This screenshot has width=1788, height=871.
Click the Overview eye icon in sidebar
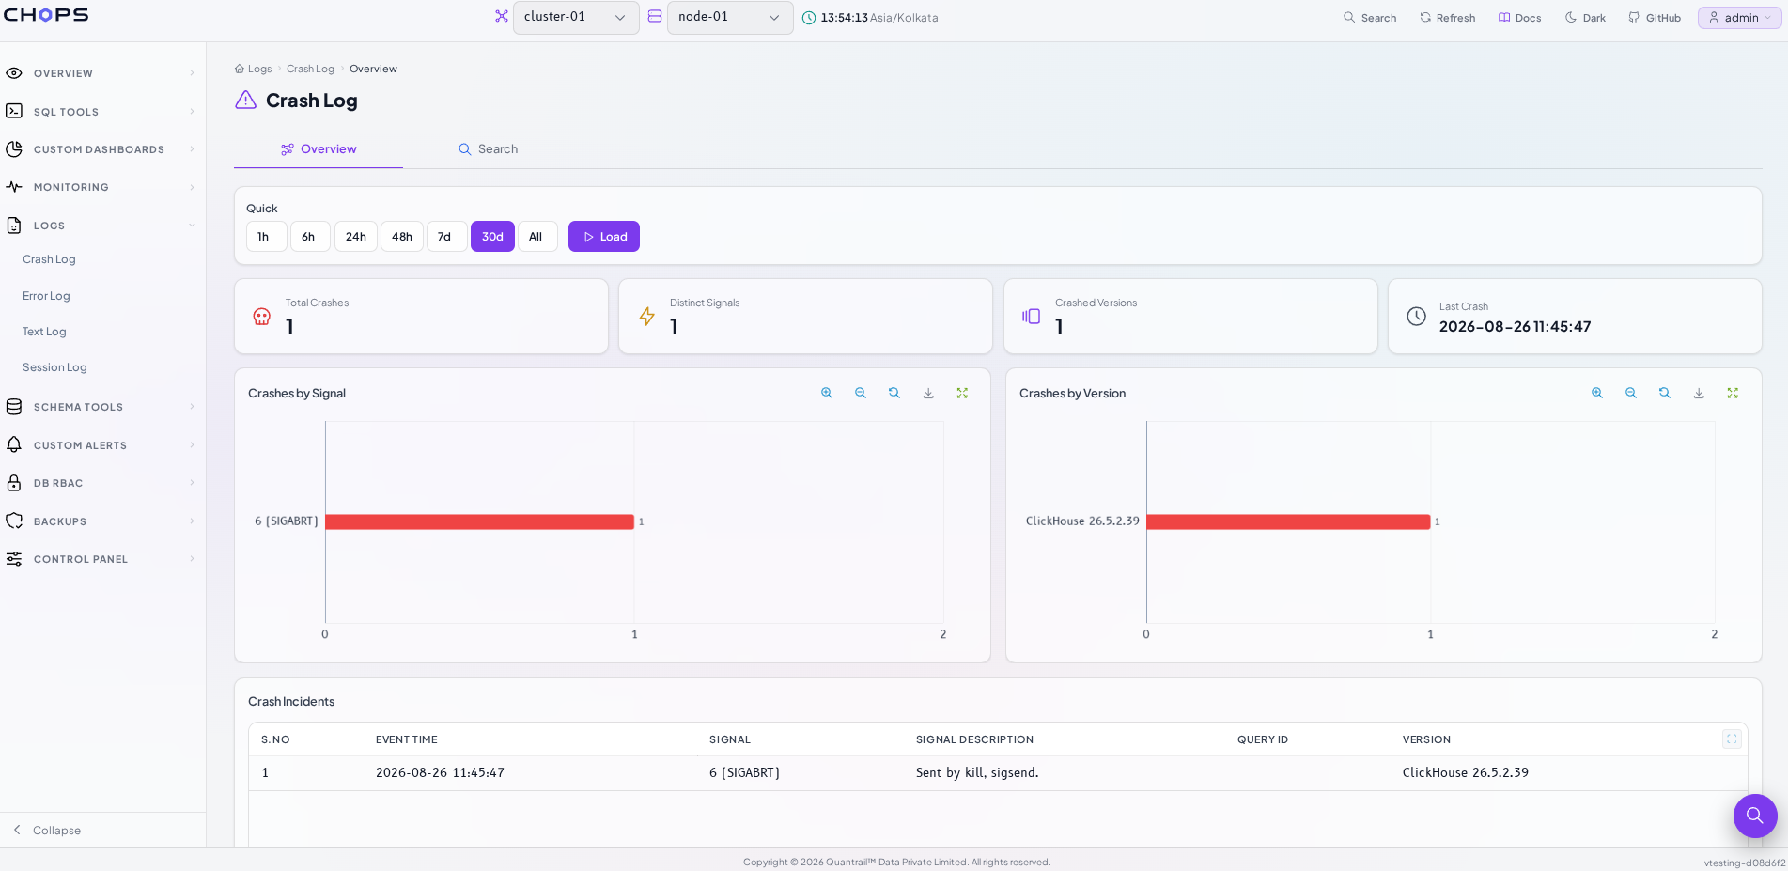[x=14, y=73]
